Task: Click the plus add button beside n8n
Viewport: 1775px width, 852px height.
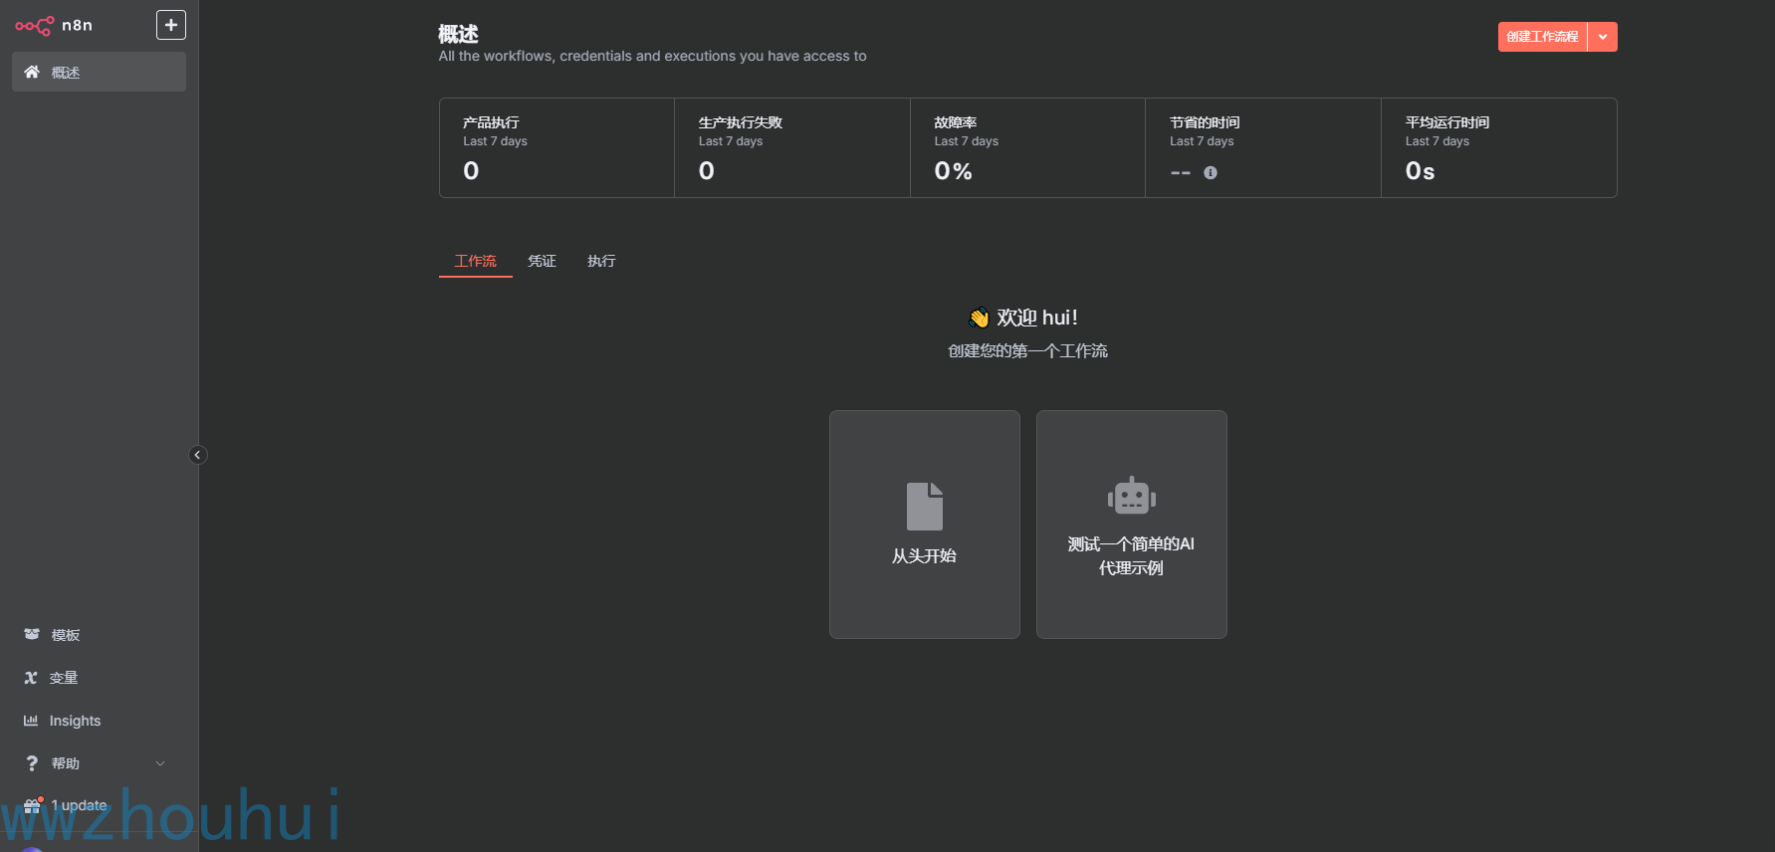Action: coord(171,25)
